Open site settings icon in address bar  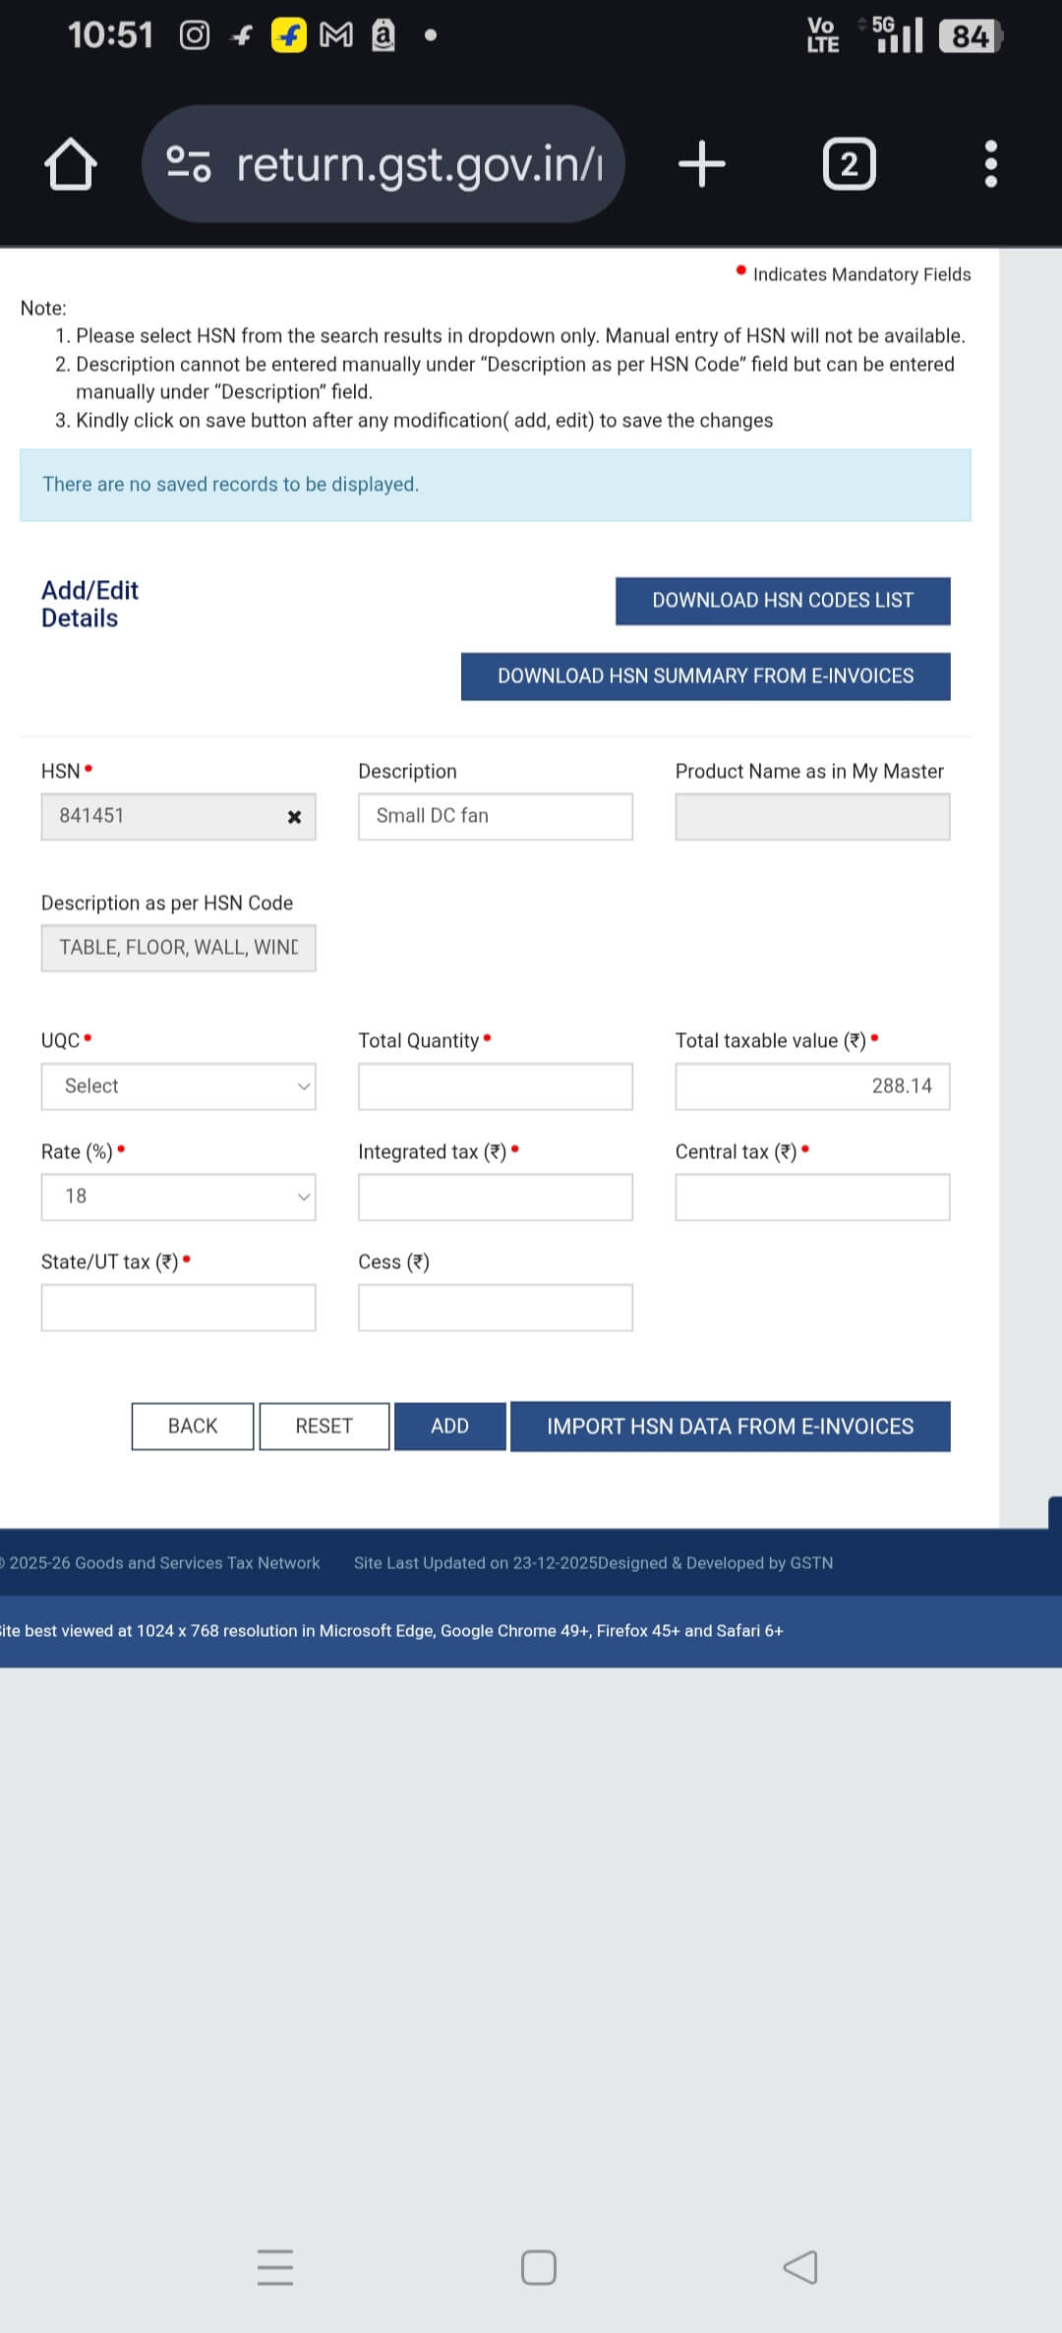[188, 163]
